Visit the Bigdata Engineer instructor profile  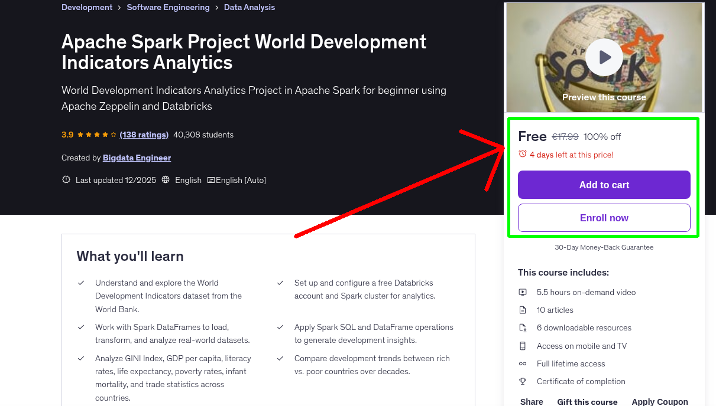click(137, 158)
